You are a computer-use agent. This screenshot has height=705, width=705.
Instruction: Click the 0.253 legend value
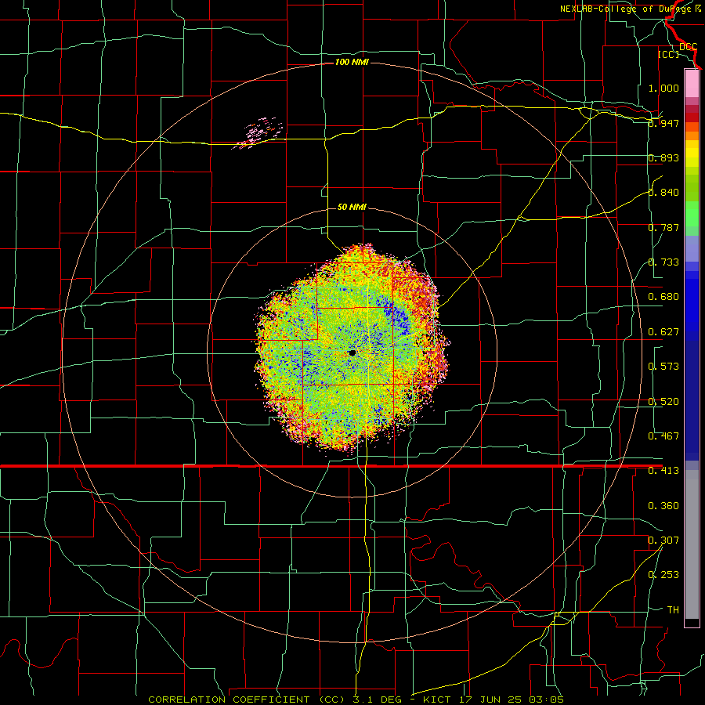click(663, 575)
